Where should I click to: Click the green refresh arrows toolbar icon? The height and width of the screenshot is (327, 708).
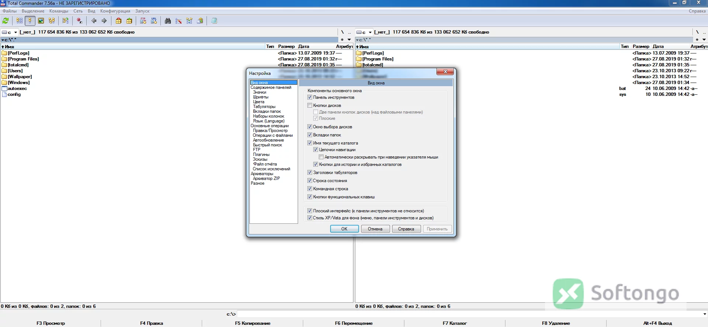[6, 21]
